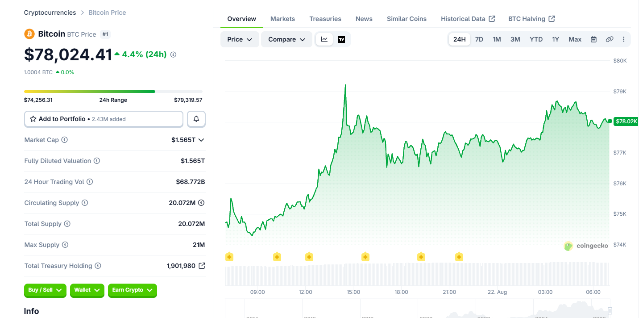Screen dimensions: 643x318
Task: Click info icon next to Circulating Supply label
Action: point(85,203)
